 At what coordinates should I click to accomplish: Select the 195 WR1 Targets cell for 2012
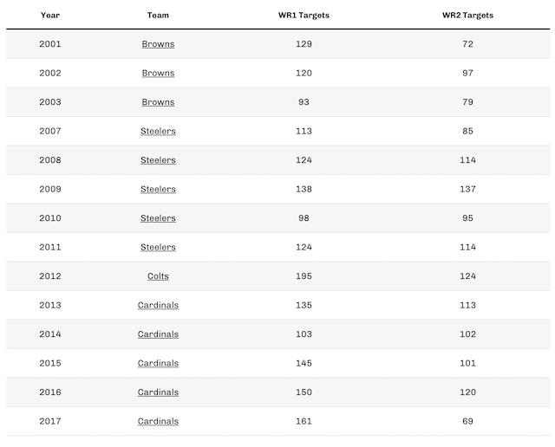tap(304, 276)
